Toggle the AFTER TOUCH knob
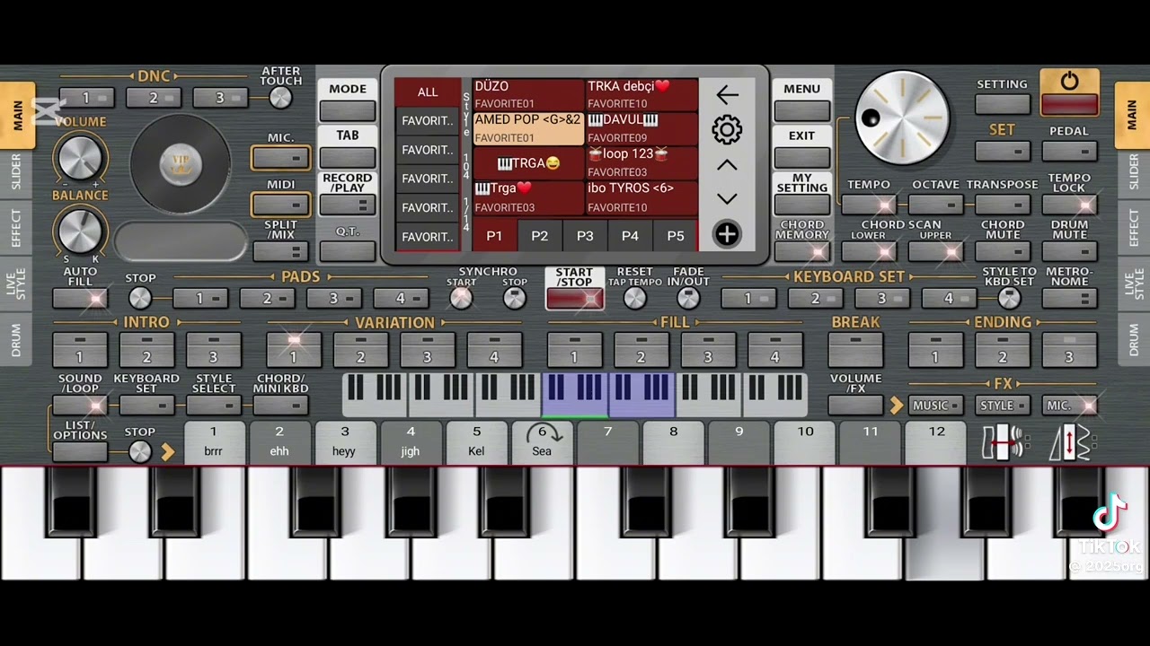The image size is (1150, 646). pyautogui.click(x=281, y=98)
